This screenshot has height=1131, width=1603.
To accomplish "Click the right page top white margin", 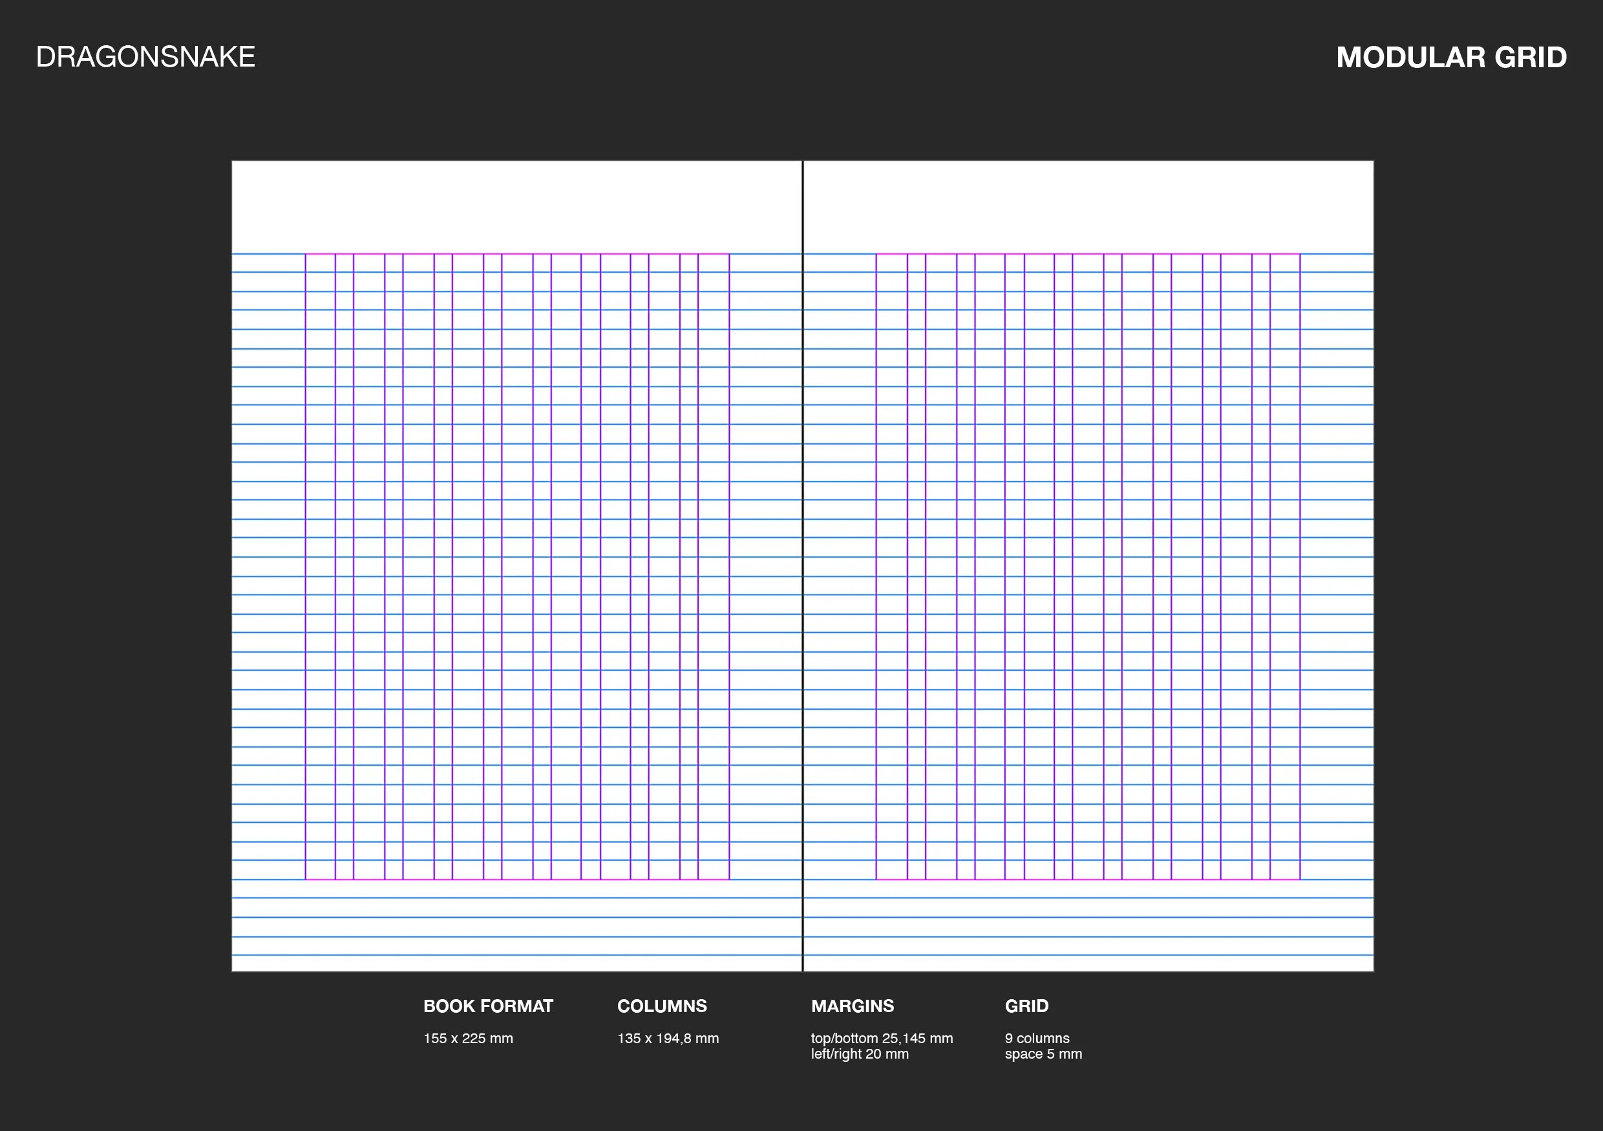I will 1088,207.
